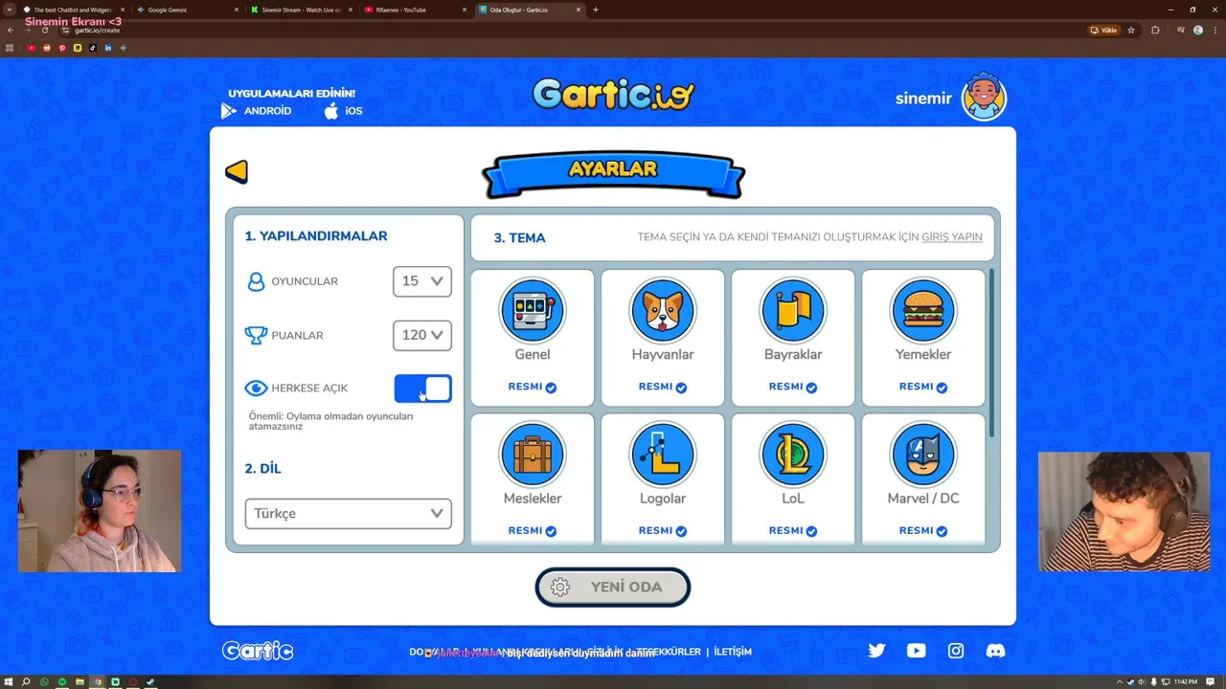Image resolution: width=1226 pixels, height=689 pixels.
Task: Open a new browser tab
Action: [x=596, y=10]
